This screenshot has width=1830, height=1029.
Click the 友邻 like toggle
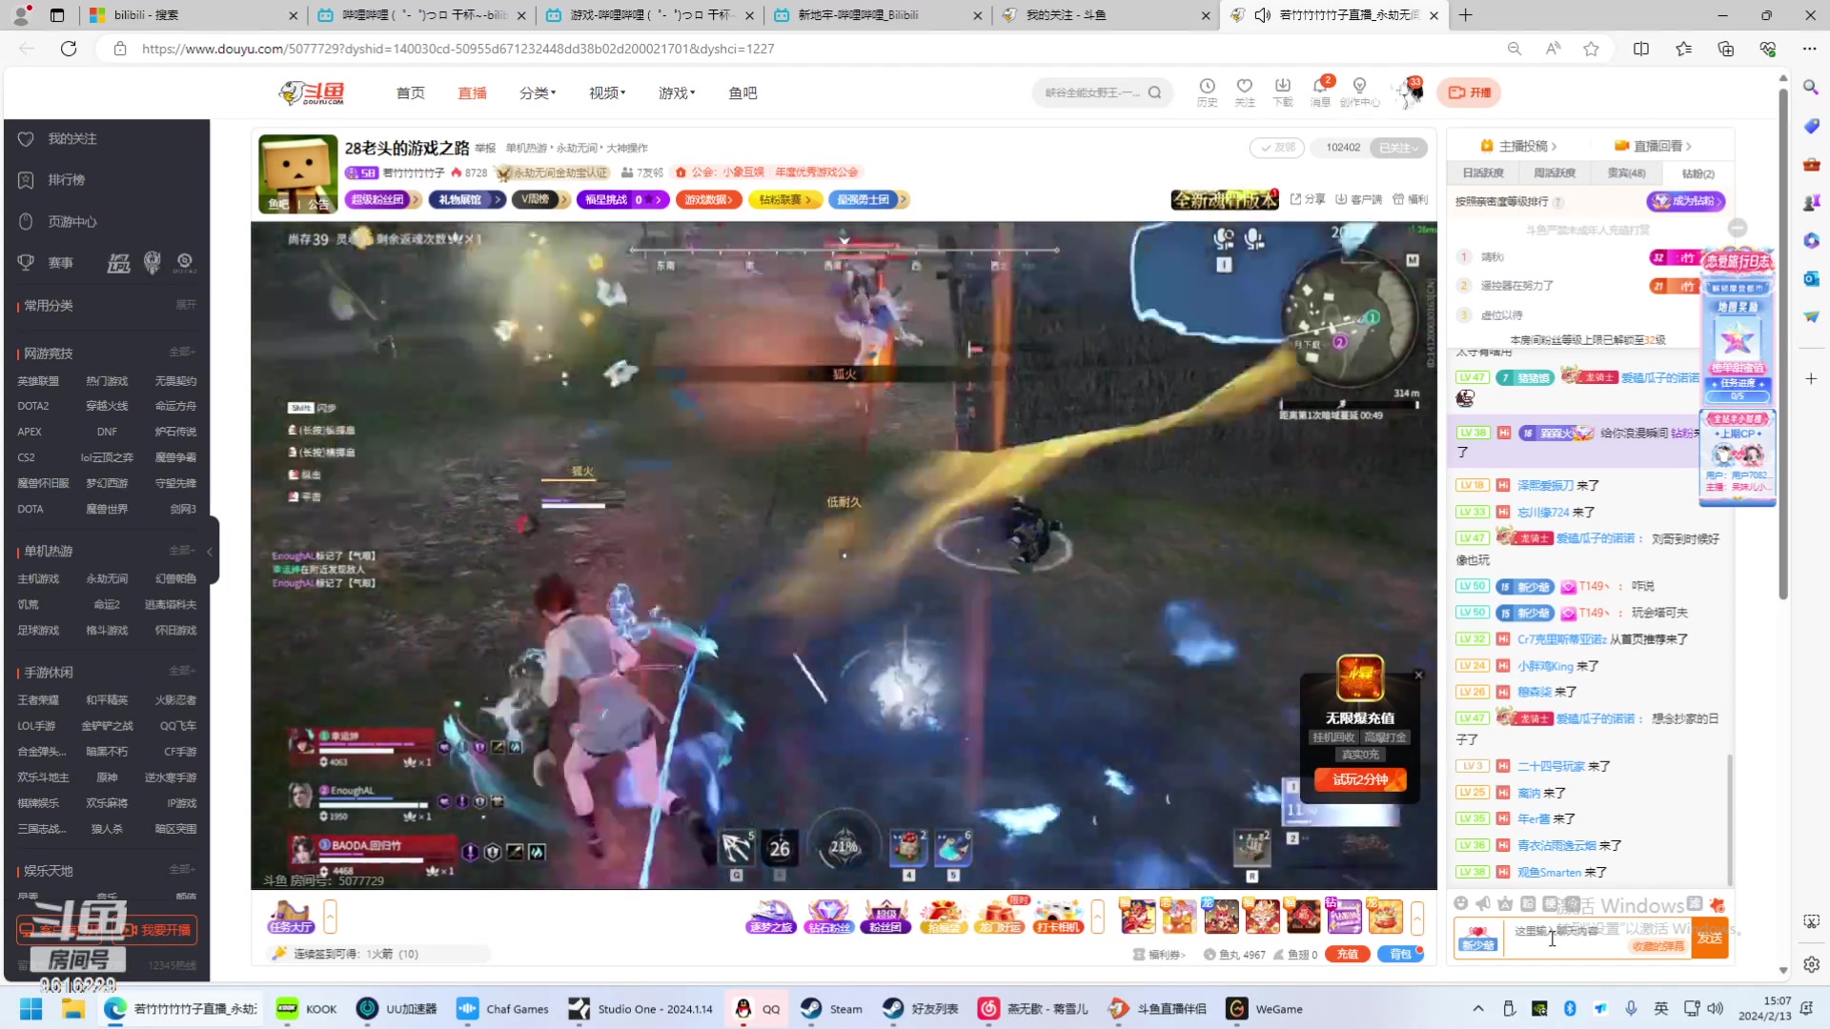[1277, 148]
